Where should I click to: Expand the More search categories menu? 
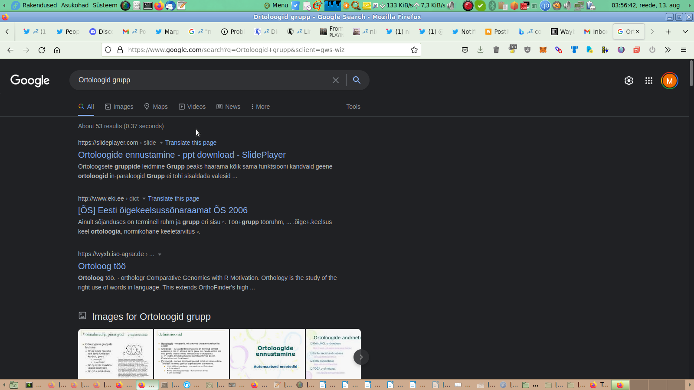coord(260,107)
